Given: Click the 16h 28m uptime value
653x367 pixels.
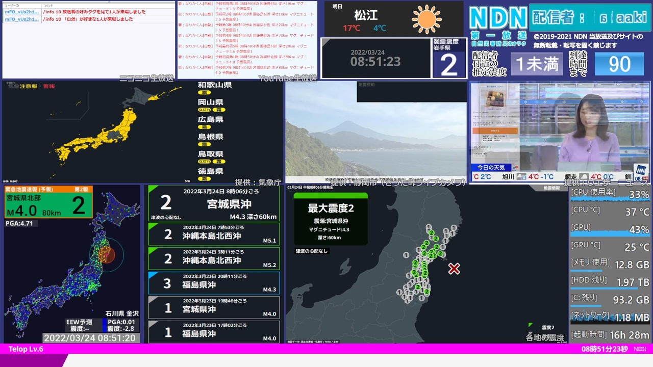Looking at the screenshot, I should [630, 335].
